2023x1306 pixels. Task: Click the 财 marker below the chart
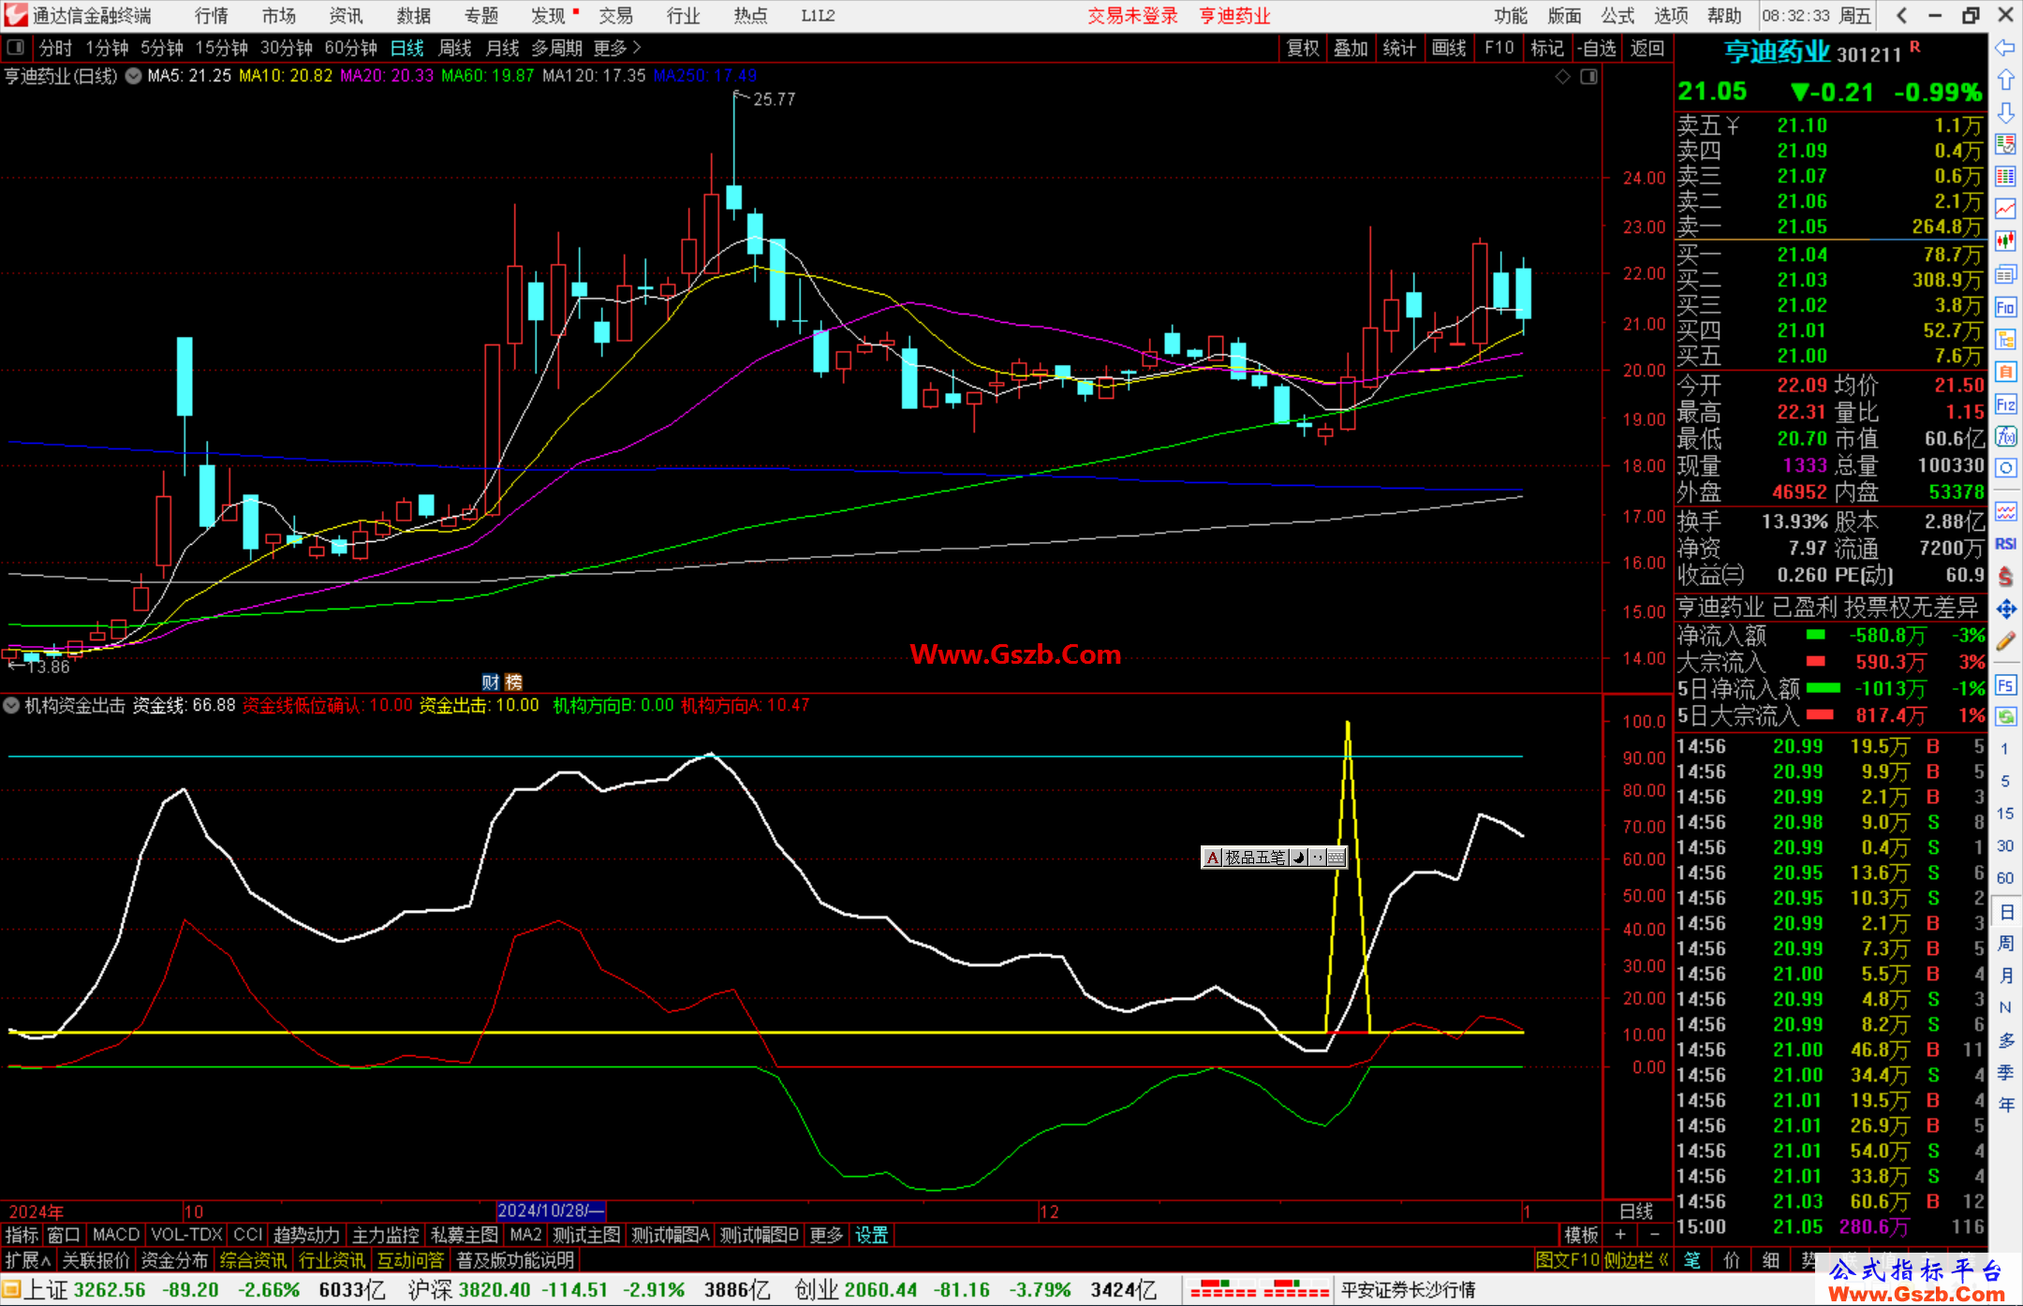(x=490, y=682)
